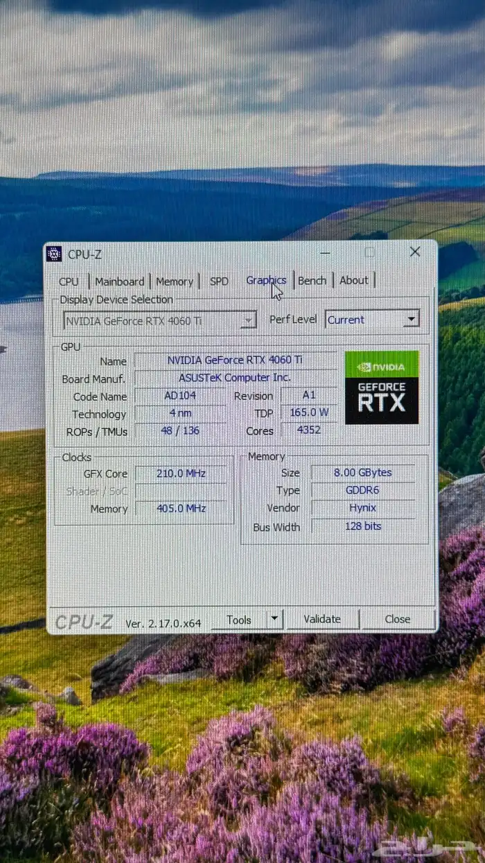Viewport: 485px width, 863px height.
Task: Click the GFX Core clock value
Action: [x=181, y=474]
